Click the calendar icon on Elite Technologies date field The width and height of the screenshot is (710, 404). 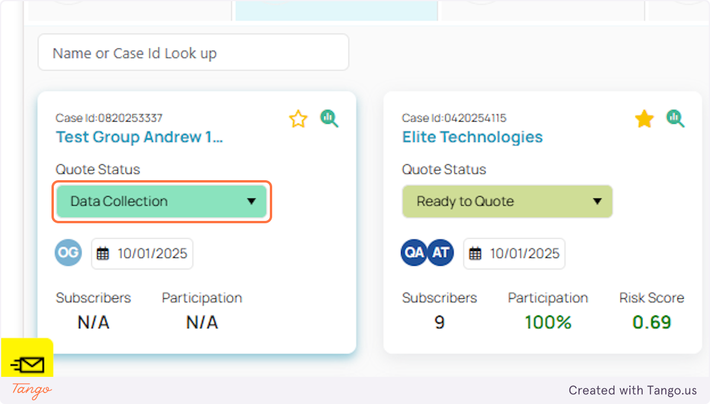[x=475, y=253]
